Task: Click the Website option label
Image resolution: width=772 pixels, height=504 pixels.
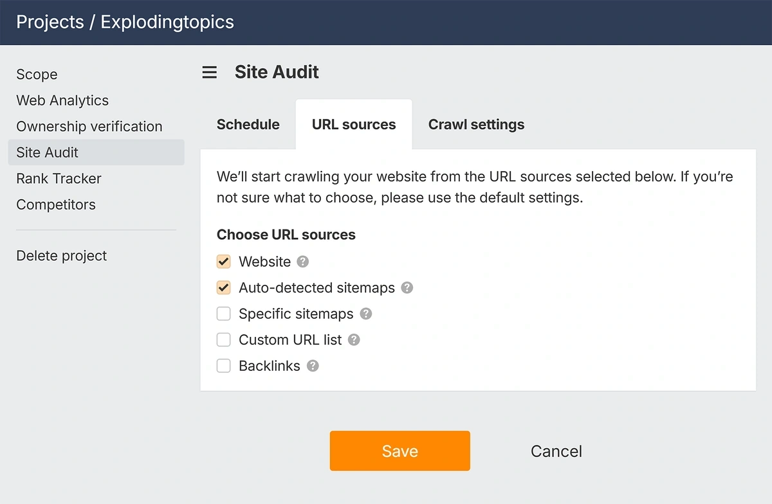Action: (265, 262)
